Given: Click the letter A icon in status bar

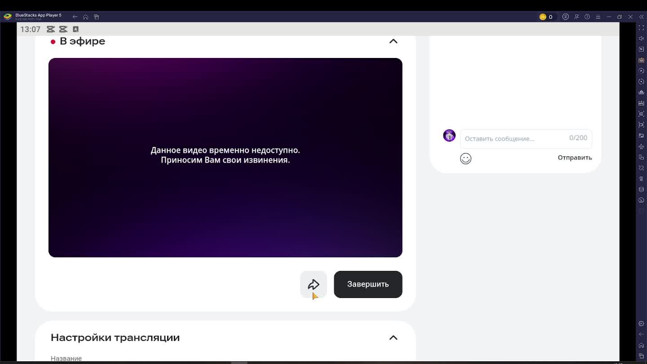Looking at the screenshot, I should pyautogui.click(x=75, y=29).
